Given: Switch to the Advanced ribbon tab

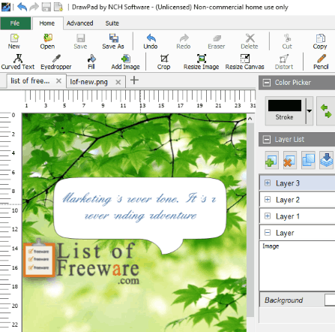Looking at the screenshot, I should 80,23.
